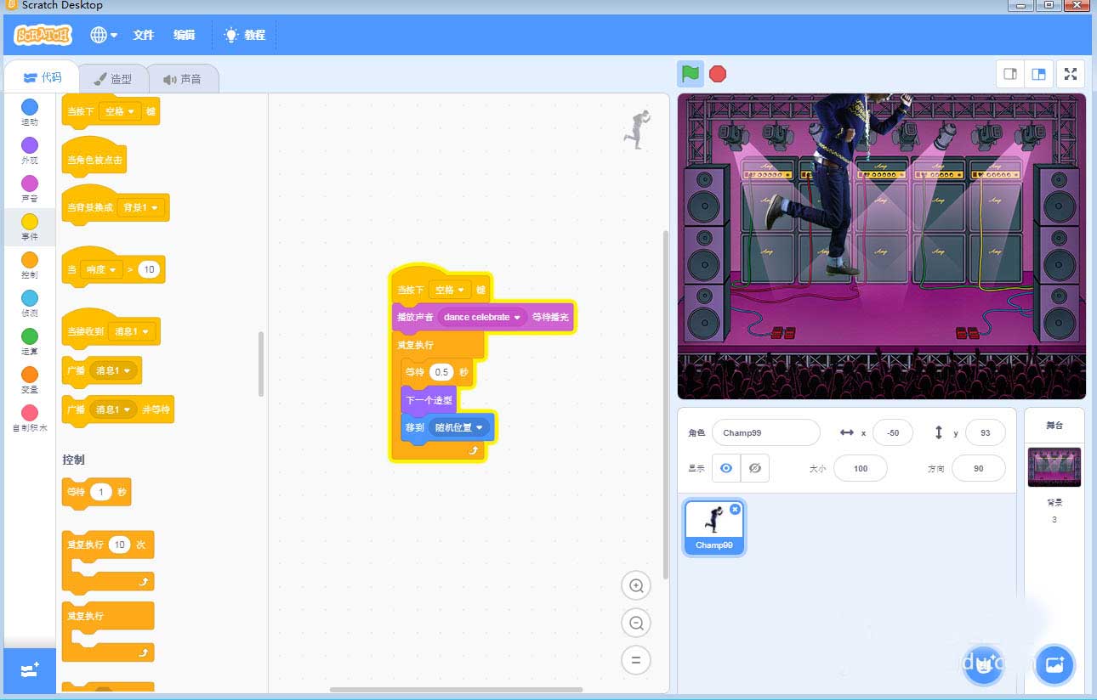Viewport: 1097px width, 700px height.
Task: Click the sprite name field Champ99
Action: click(765, 432)
